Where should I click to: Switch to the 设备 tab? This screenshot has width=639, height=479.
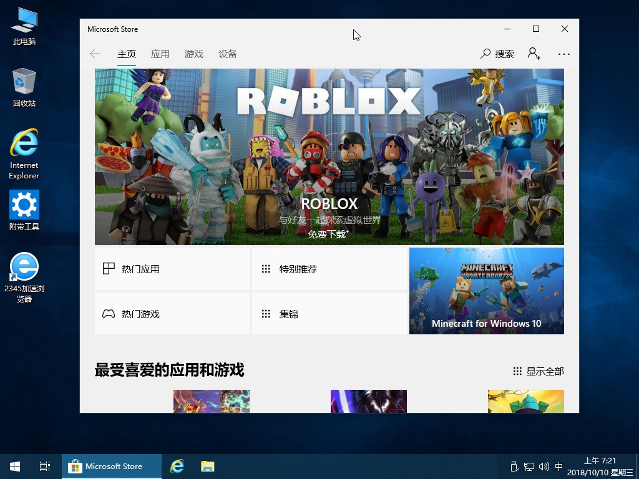pyautogui.click(x=228, y=54)
